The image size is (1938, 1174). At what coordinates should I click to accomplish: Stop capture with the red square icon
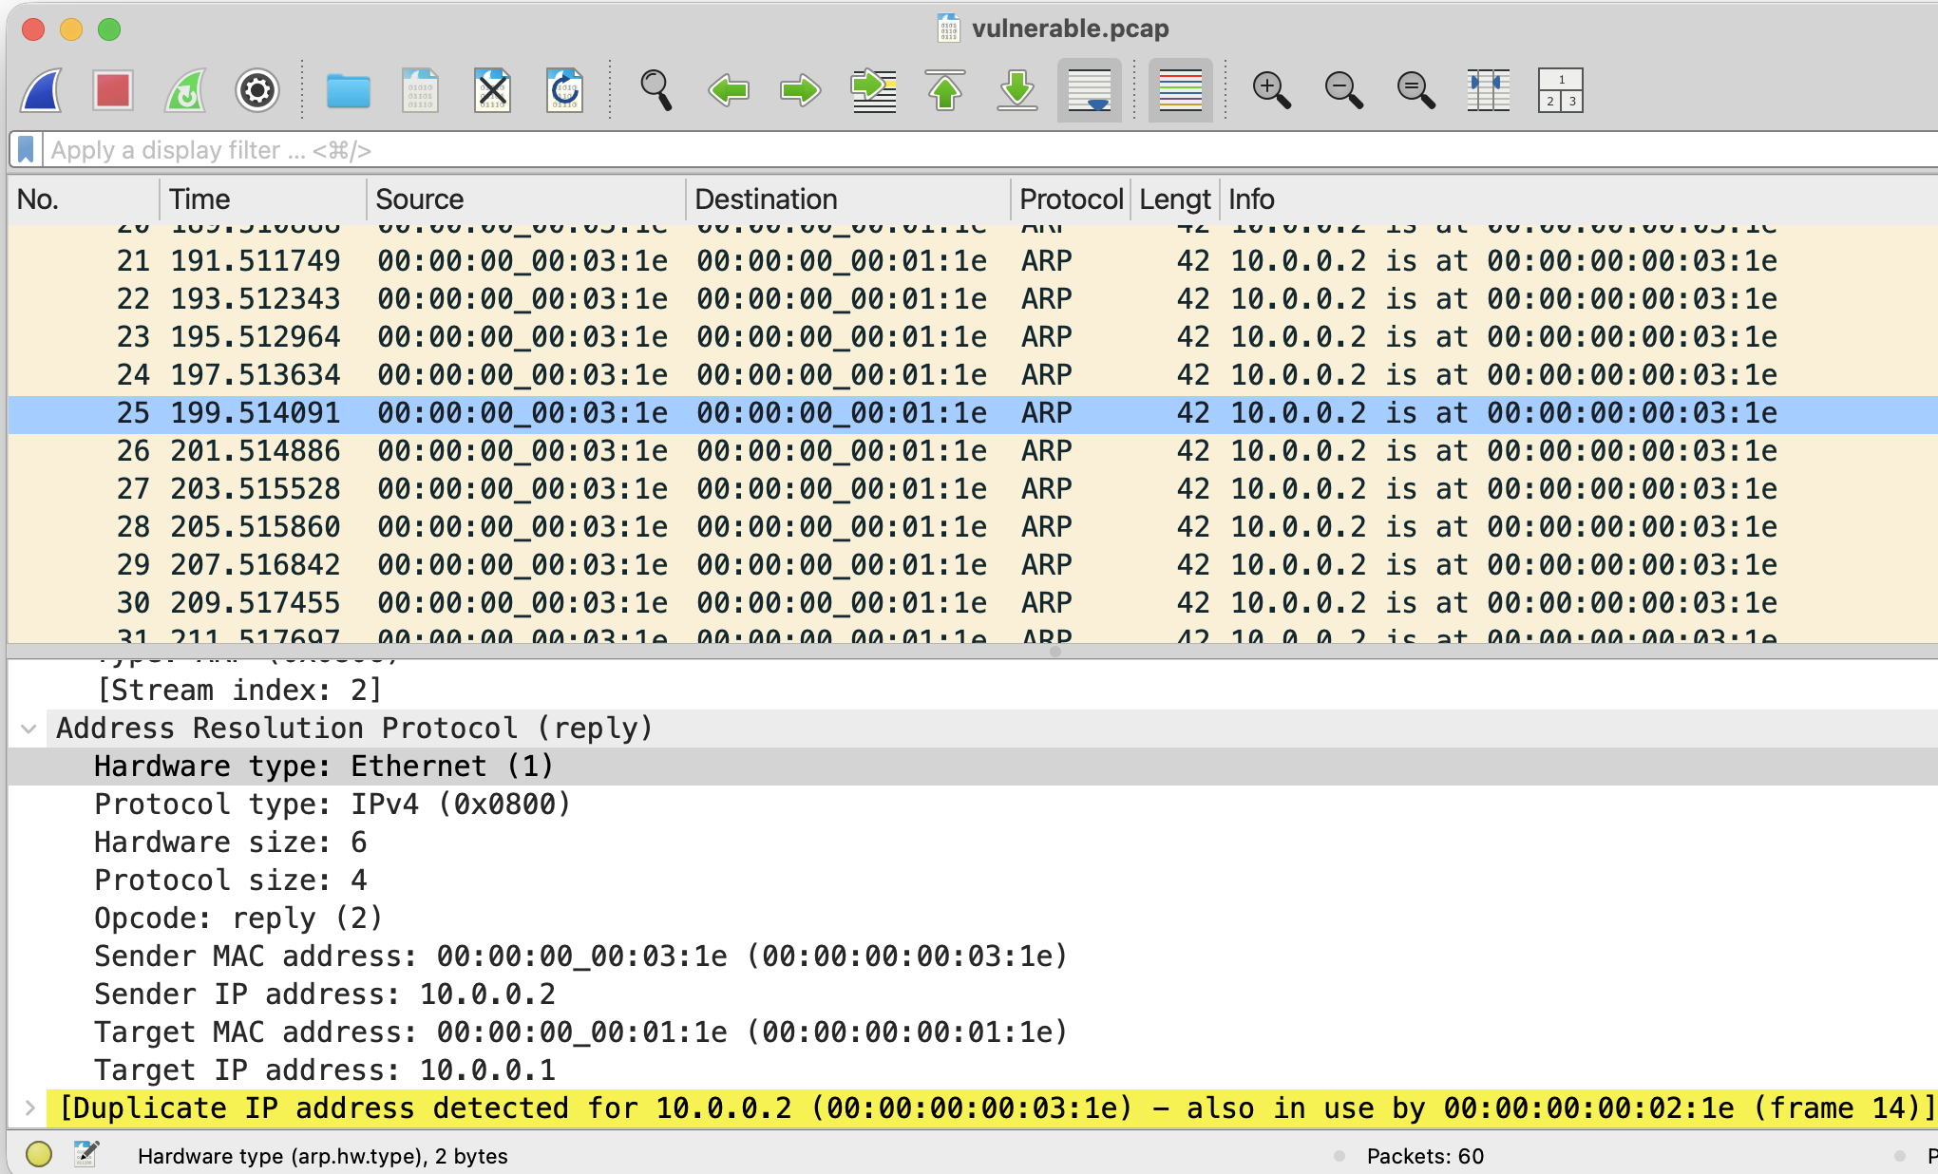click(113, 90)
